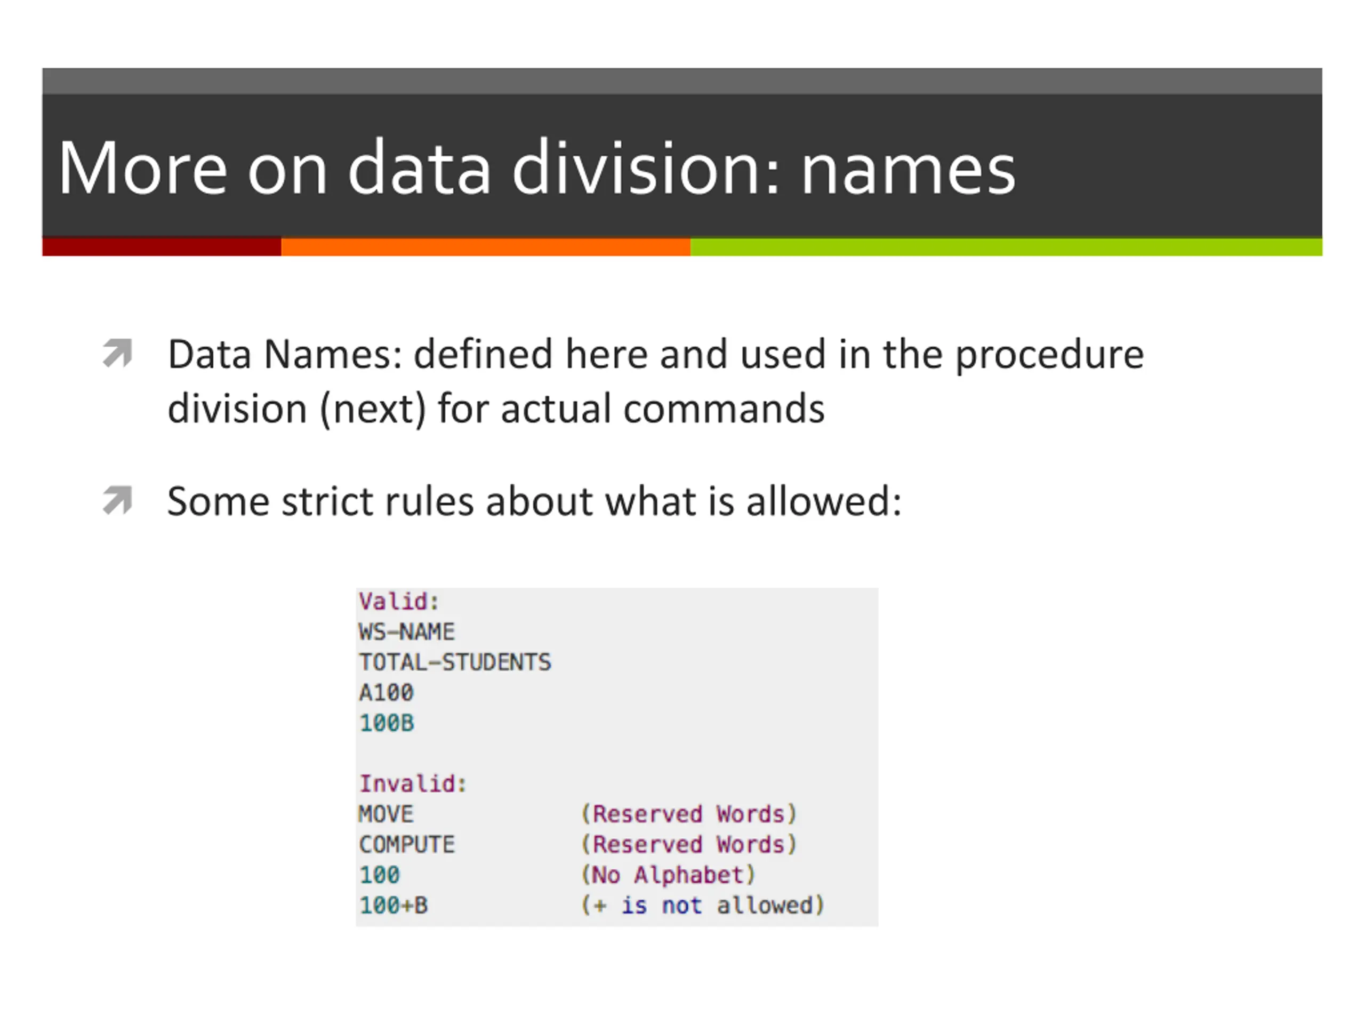Image resolution: width=1365 pixels, height=1024 pixels.
Task: Click the 'MOVE' invalid name
Action: (386, 813)
